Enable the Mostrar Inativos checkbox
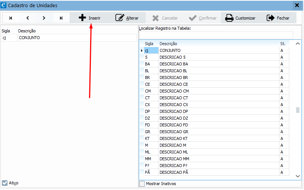 point(142,184)
